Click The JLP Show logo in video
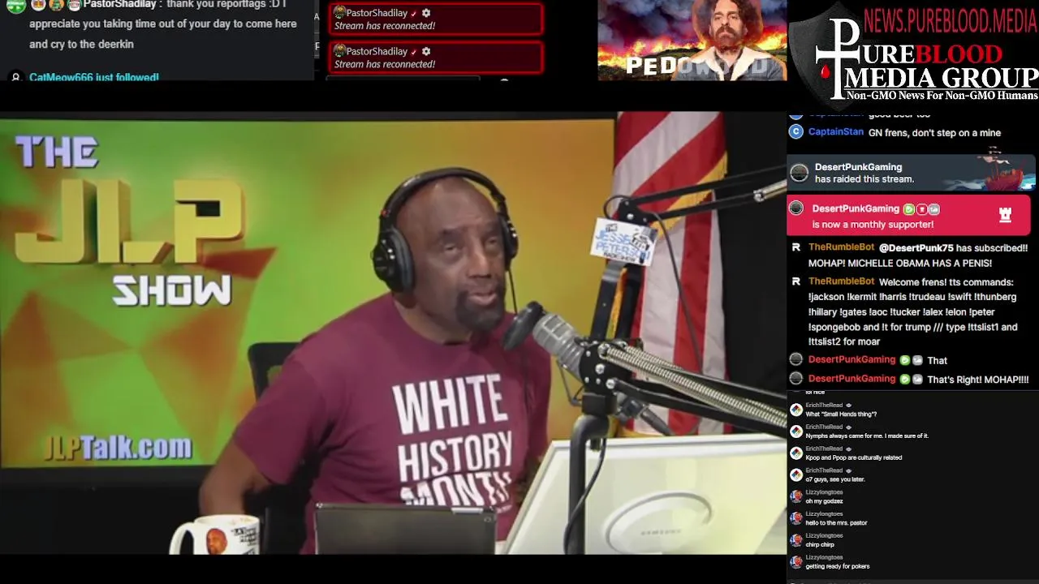1039x584 pixels. (130, 221)
